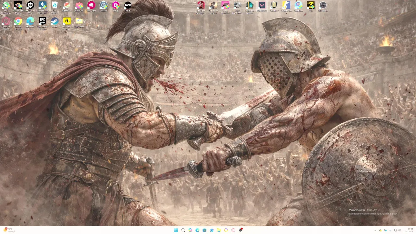
Task: Launch Forza Horizon 5 shortcut
Action: (x=225, y=7)
